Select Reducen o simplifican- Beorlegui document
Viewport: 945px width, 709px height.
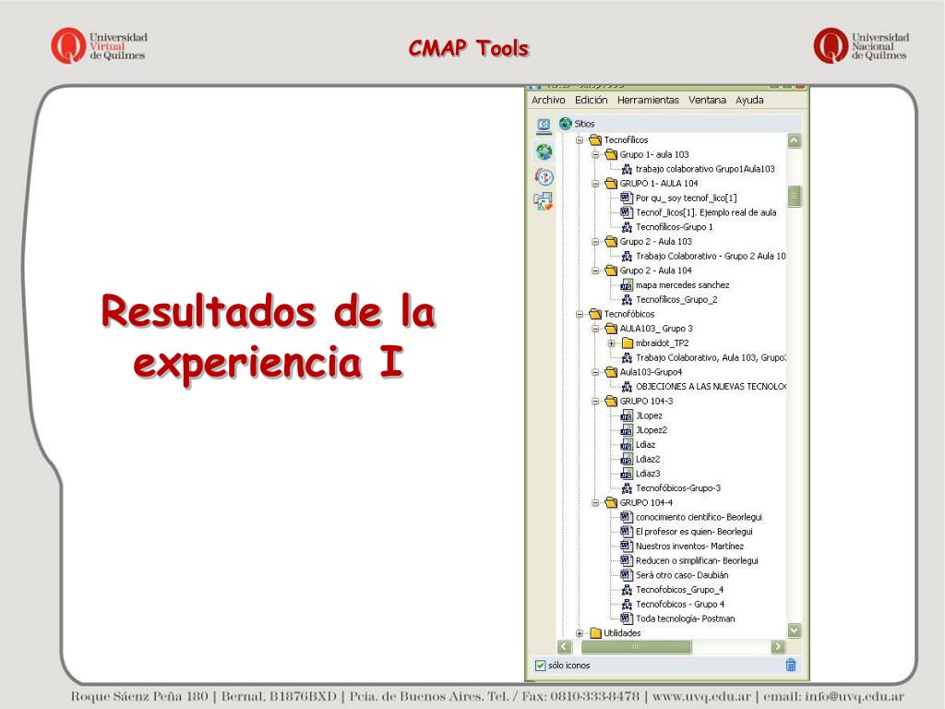click(697, 560)
